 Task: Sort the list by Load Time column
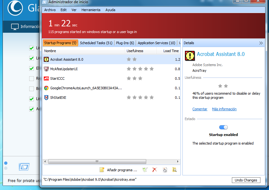click(171, 51)
